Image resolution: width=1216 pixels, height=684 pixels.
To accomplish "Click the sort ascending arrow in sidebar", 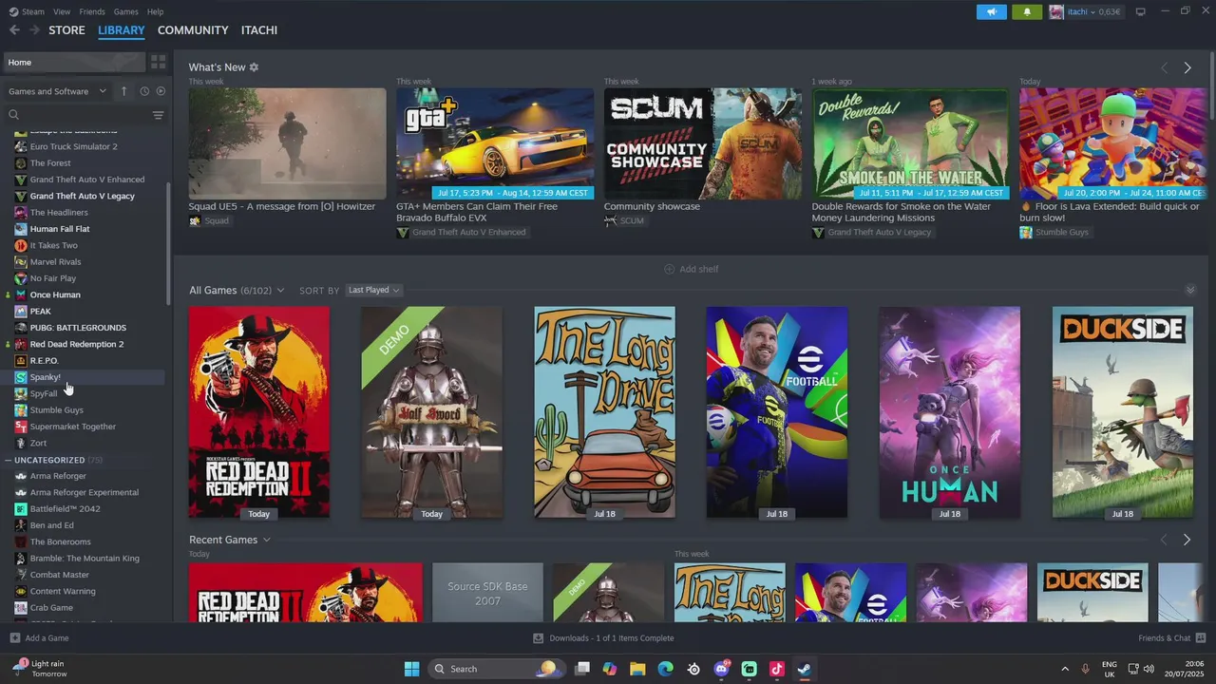I will (x=123, y=91).
